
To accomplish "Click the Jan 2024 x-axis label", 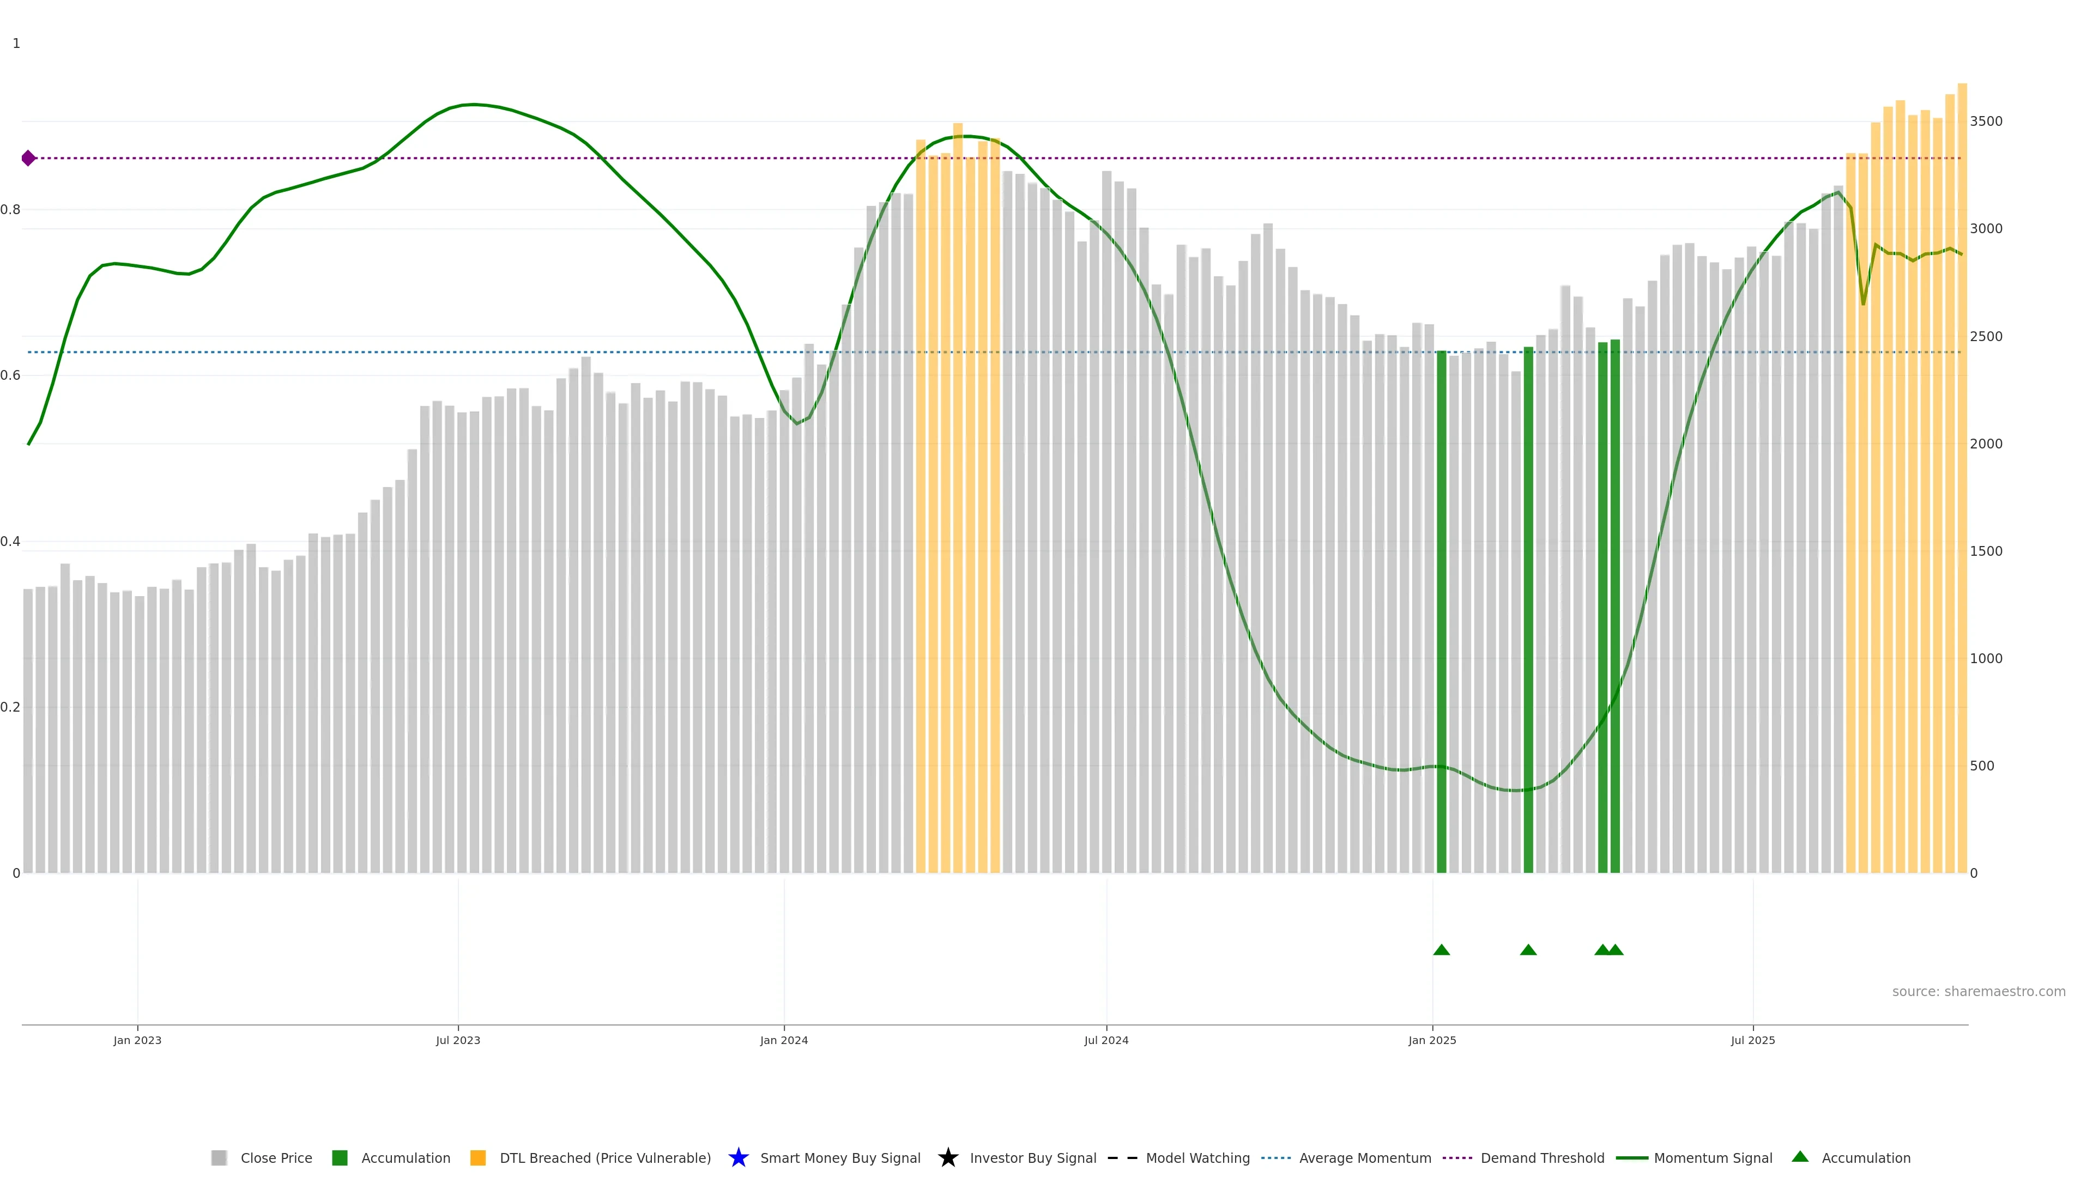I will click(783, 1041).
